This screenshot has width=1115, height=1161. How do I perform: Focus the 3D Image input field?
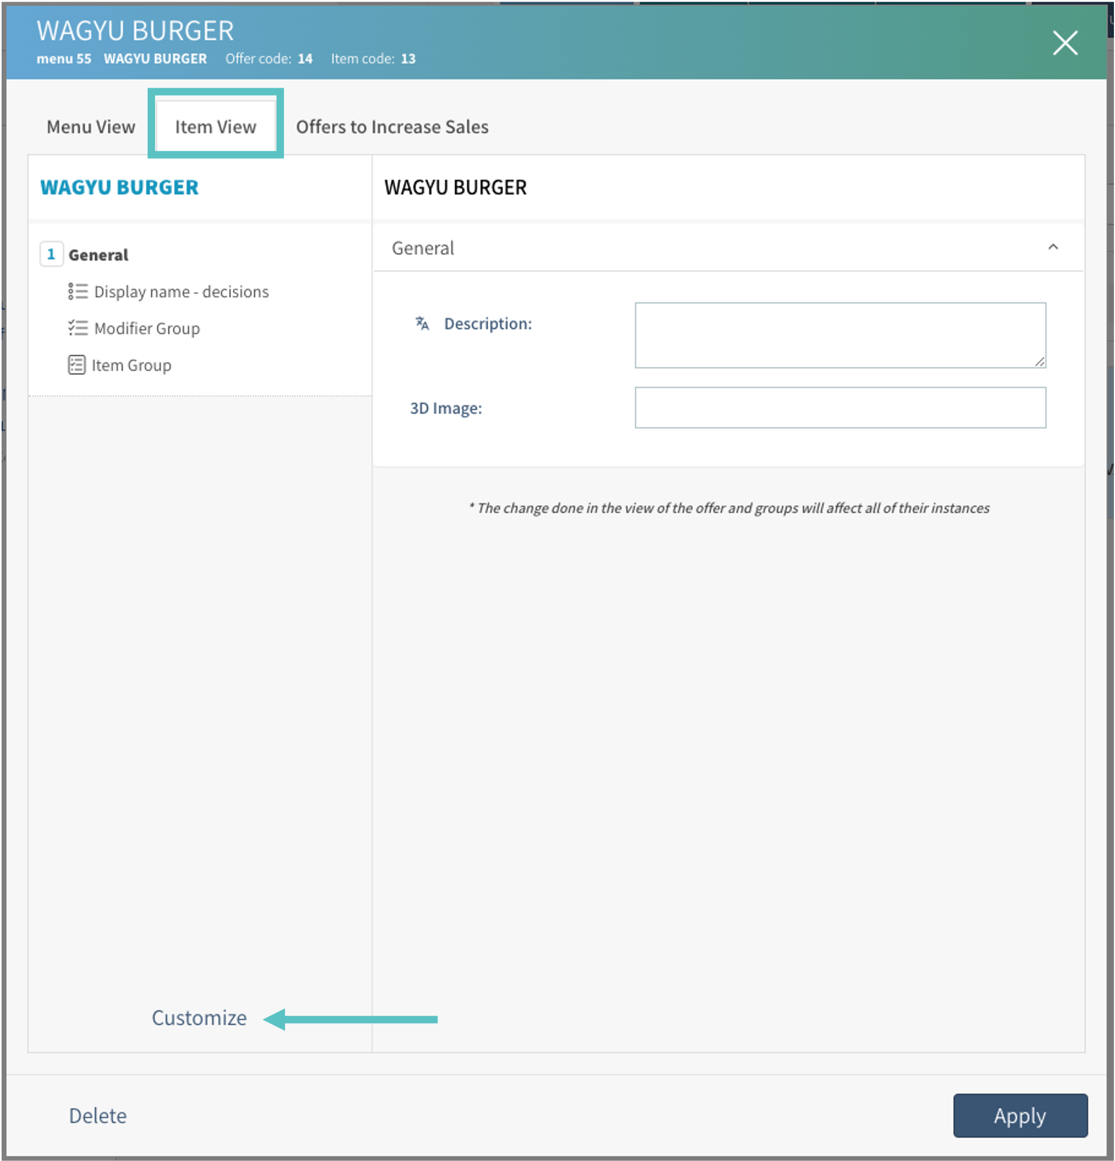840,407
